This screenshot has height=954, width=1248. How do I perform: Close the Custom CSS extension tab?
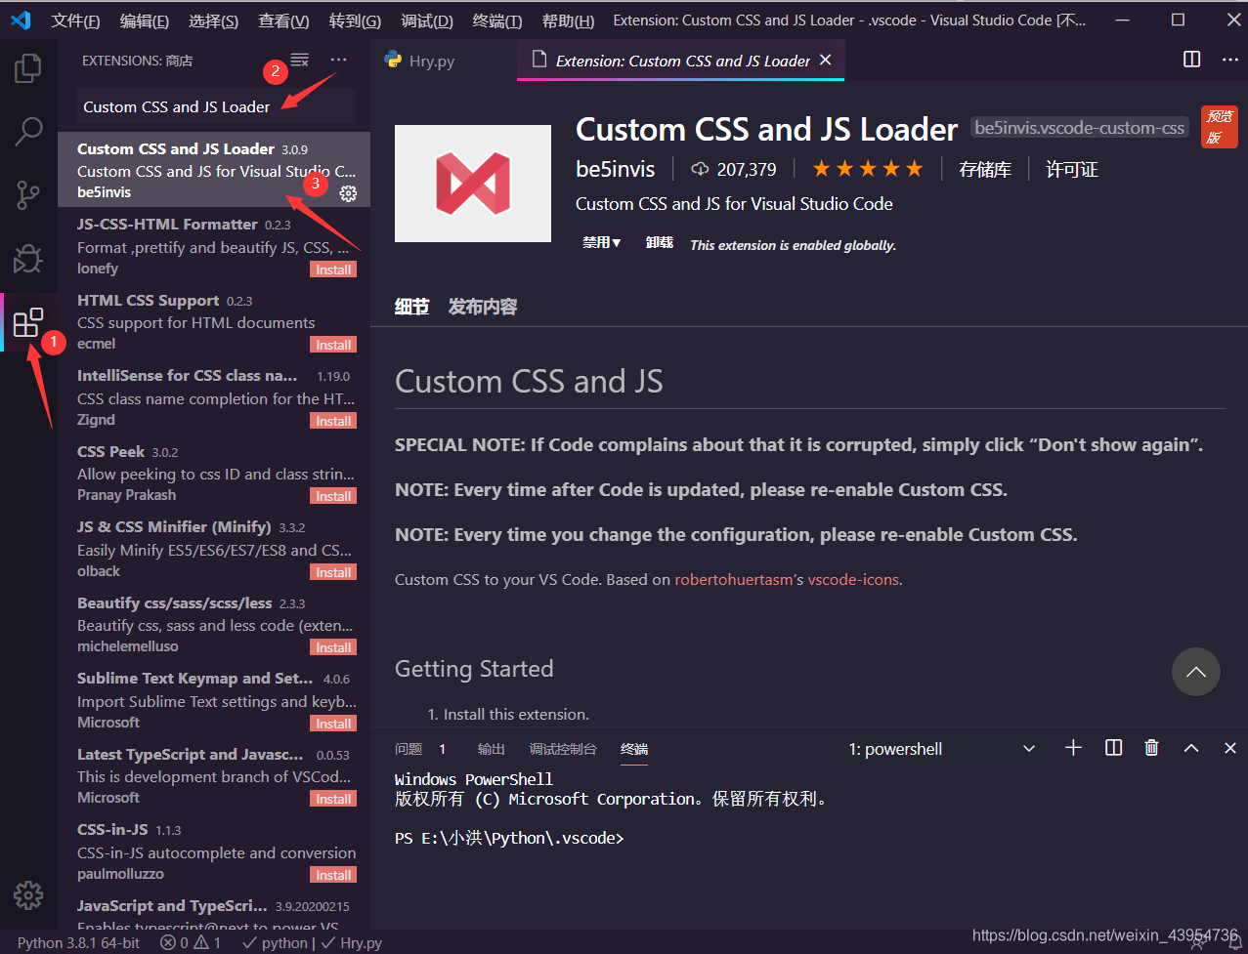pos(825,61)
